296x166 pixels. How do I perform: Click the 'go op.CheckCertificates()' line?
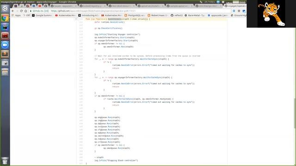click(x=108, y=29)
